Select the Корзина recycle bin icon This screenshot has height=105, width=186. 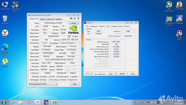pyautogui.click(x=5, y=20)
